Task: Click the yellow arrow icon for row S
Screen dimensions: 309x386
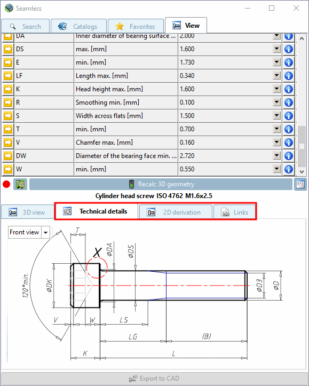Action: tap(8, 116)
